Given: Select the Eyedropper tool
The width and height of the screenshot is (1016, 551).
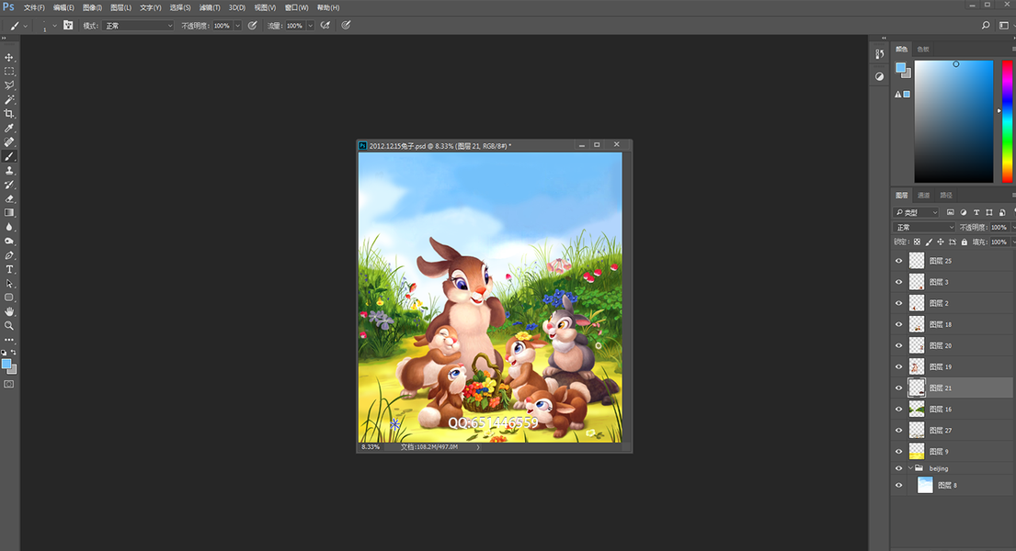Looking at the screenshot, I should click(x=9, y=129).
